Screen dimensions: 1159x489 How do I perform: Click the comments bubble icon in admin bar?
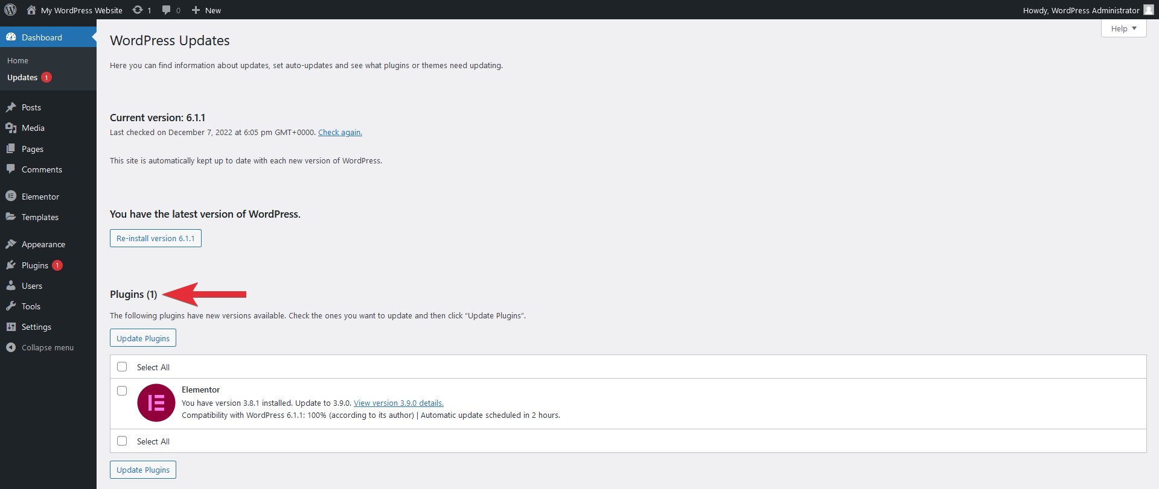[x=167, y=10]
